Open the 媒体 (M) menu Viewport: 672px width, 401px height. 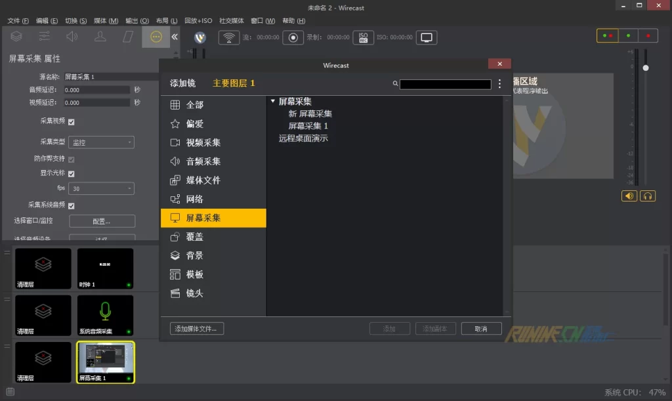[x=106, y=20]
